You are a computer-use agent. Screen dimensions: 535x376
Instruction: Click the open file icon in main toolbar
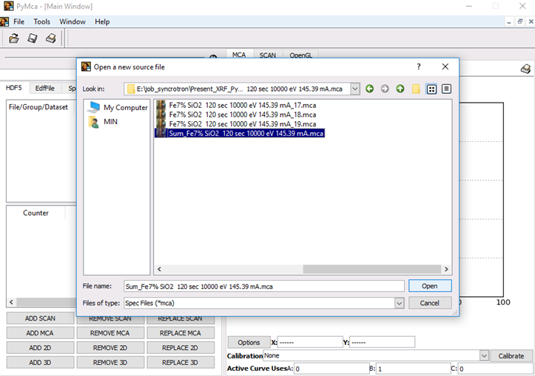[x=13, y=38]
